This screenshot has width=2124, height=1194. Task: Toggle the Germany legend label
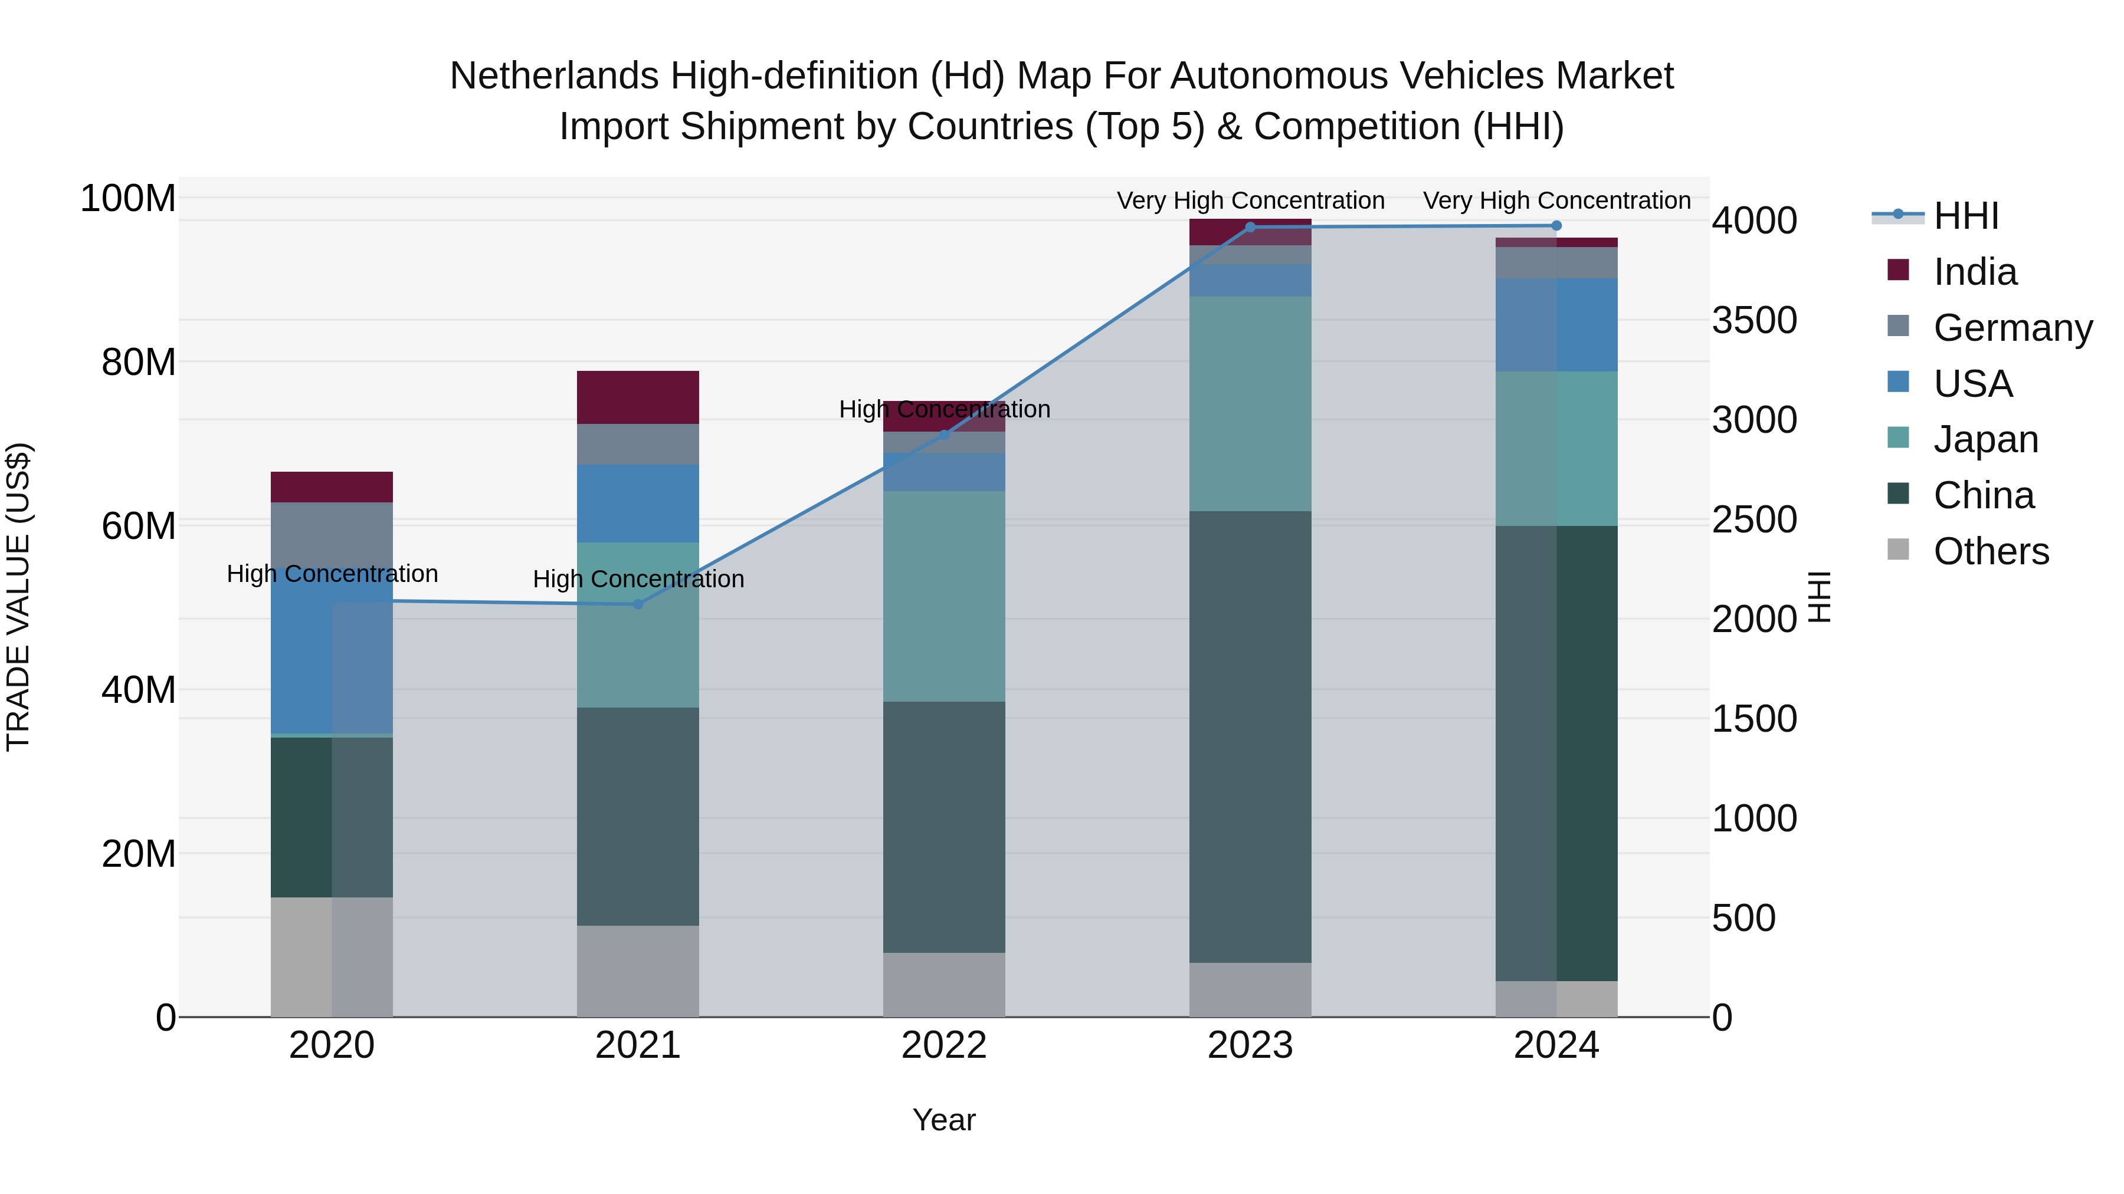pyautogui.click(x=2014, y=328)
